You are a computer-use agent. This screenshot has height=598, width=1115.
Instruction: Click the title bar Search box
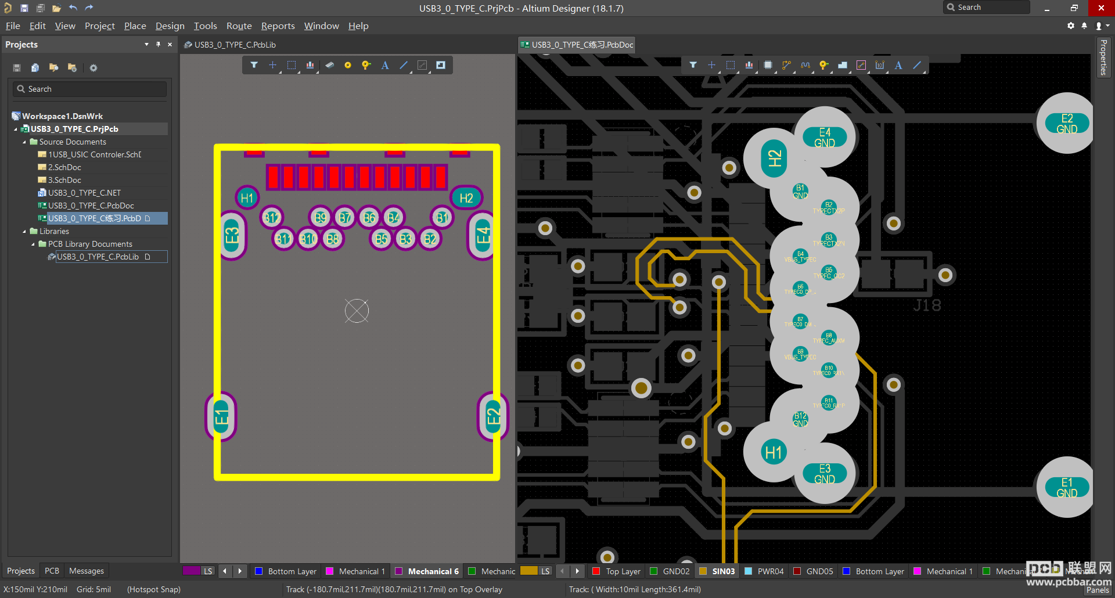987,8
